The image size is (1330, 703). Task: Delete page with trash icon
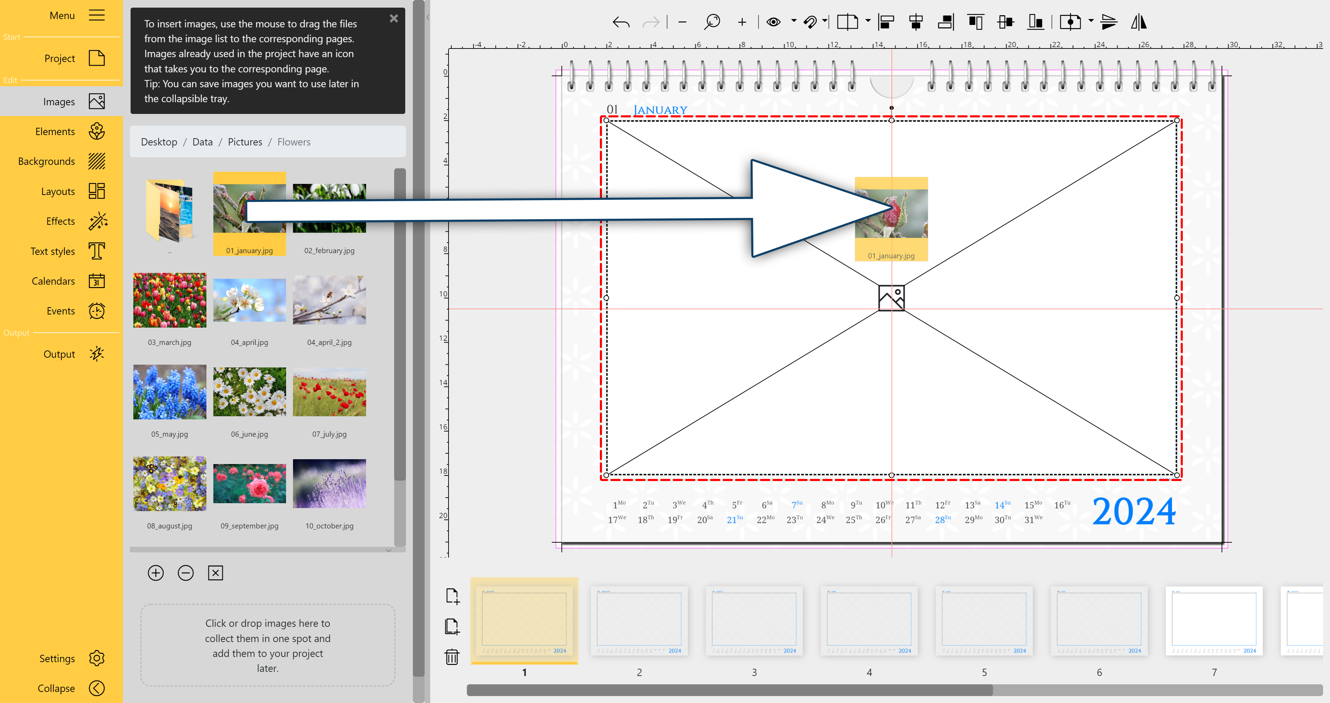pos(452,657)
